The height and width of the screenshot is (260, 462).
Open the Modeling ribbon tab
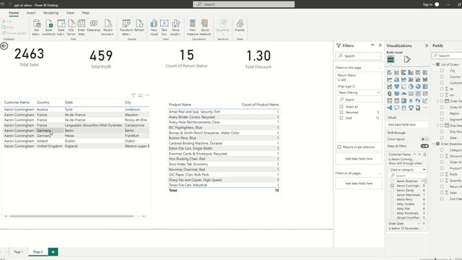51,13
